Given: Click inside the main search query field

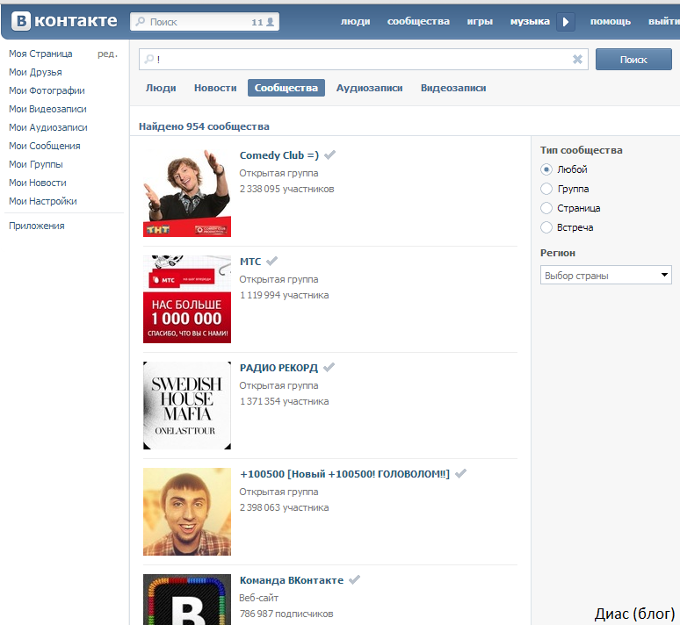Looking at the screenshot, I should [x=364, y=60].
